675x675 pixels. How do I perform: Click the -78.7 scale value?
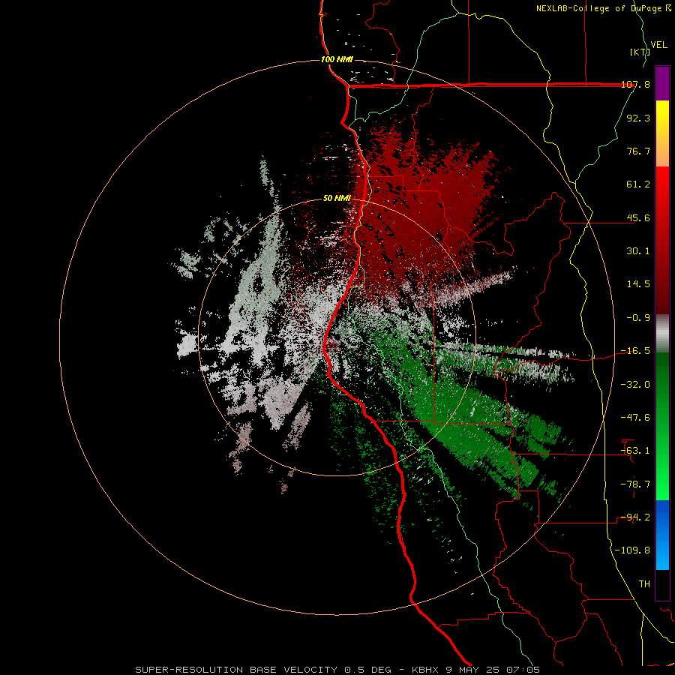click(635, 484)
